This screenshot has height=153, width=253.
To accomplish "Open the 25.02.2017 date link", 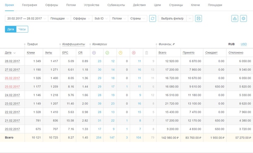I will 13,87.
